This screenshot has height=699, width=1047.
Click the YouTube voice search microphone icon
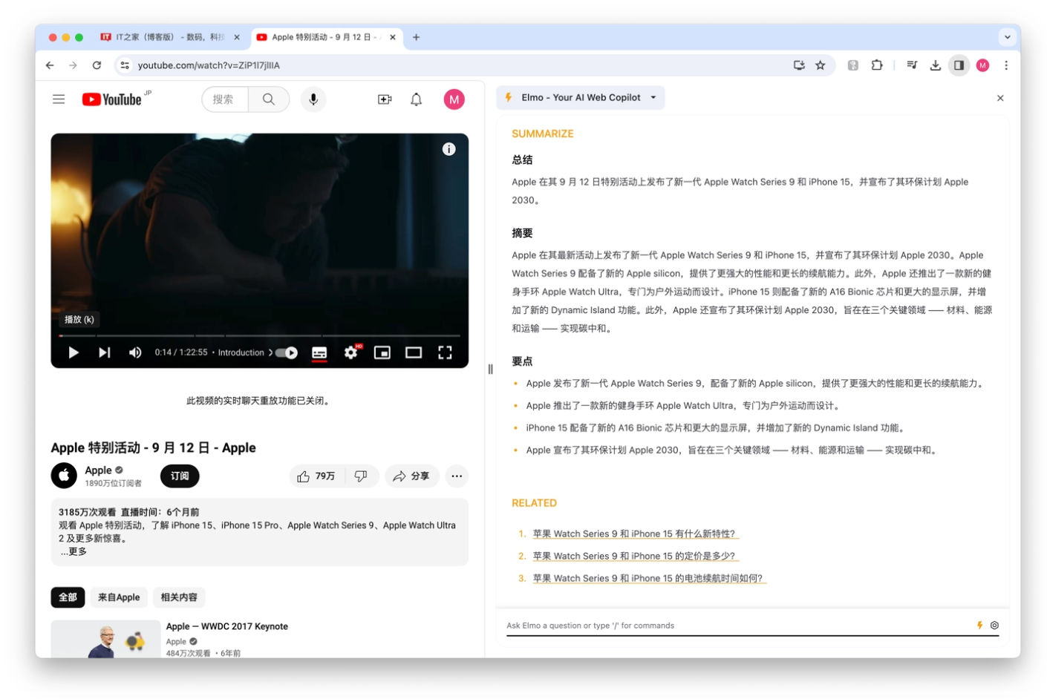(313, 99)
